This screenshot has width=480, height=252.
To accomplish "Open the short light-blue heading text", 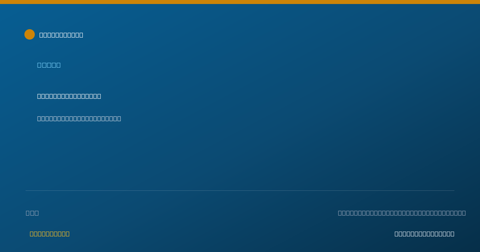I will tap(49, 65).
